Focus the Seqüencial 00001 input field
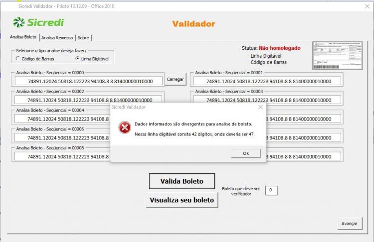Screen dimensions: 374x242 267,81
